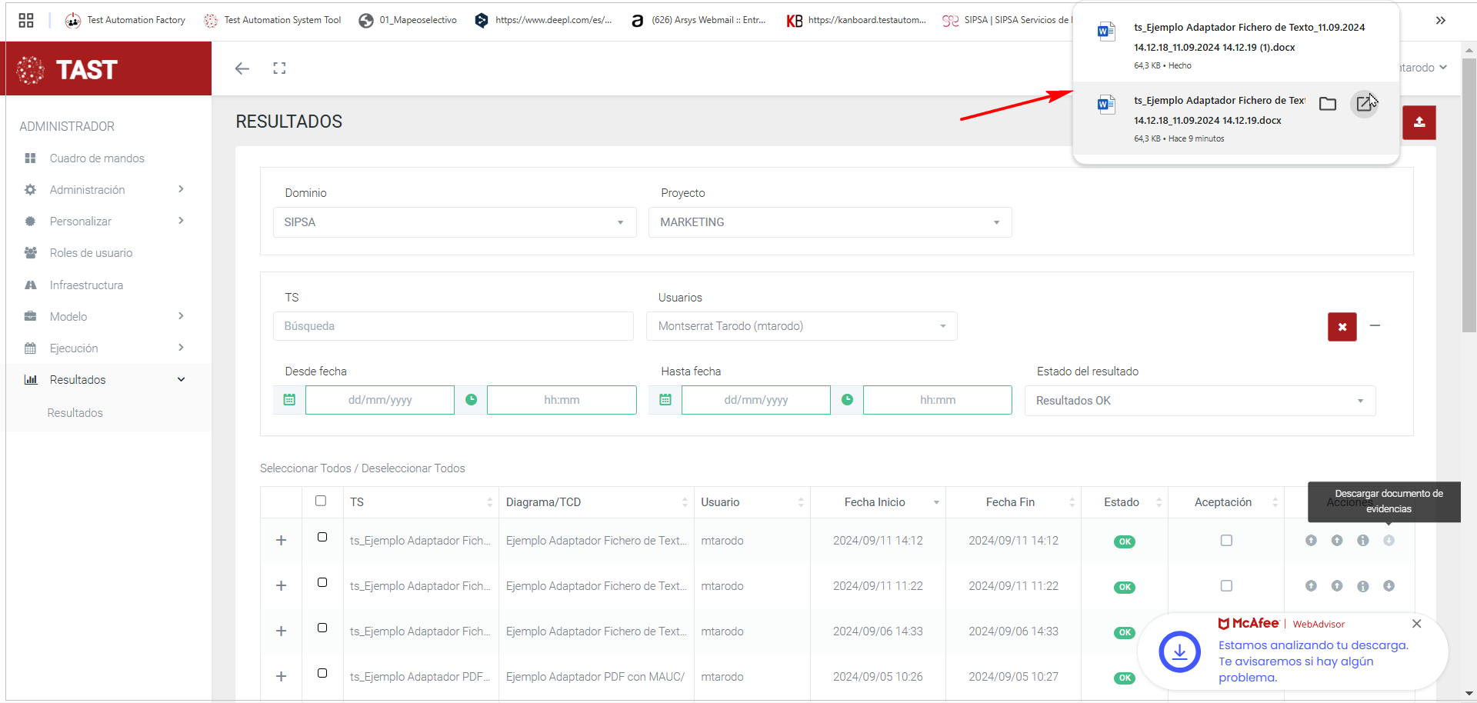Click the back arrow icon

click(x=242, y=68)
